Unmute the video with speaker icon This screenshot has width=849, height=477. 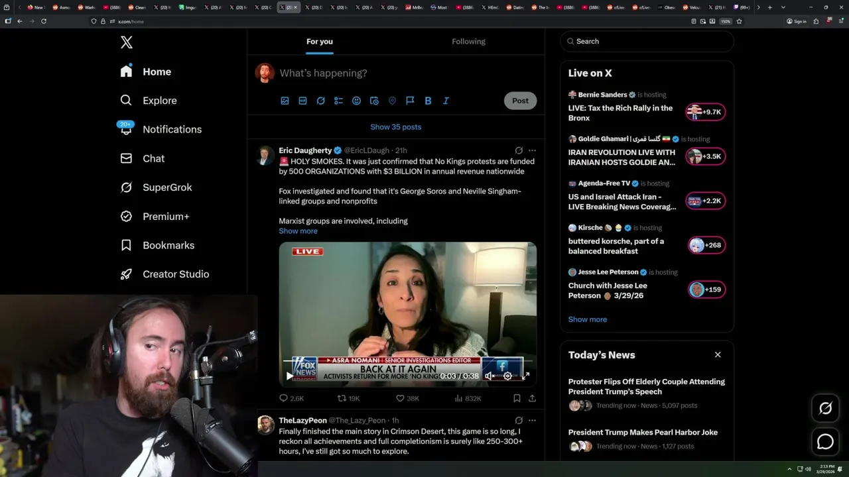[490, 376]
